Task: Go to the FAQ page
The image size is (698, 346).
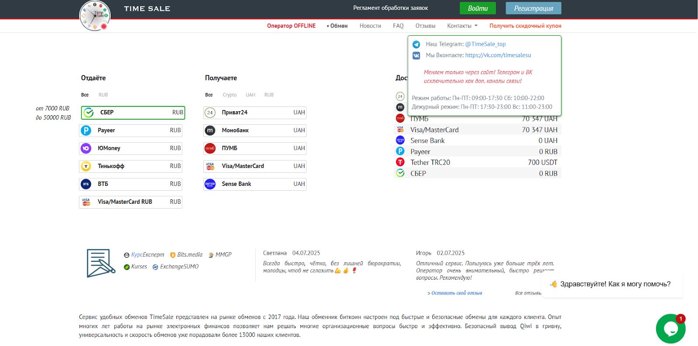Action: point(398,26)
